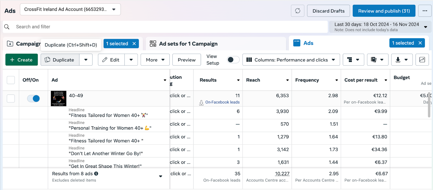Click "Personal Training for Women 40+" headline
Screen dimensions: 433x190
pyautogui.click(x=110, y=128)
